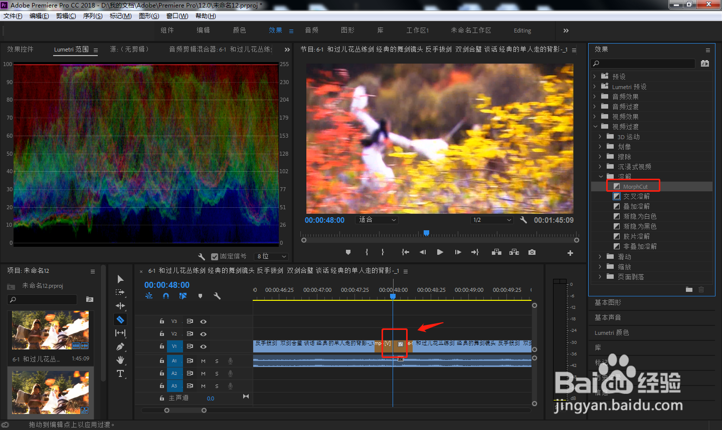Select the Selection arrow tool
This screenshot has width=722, height=430.
click(120, 279)
